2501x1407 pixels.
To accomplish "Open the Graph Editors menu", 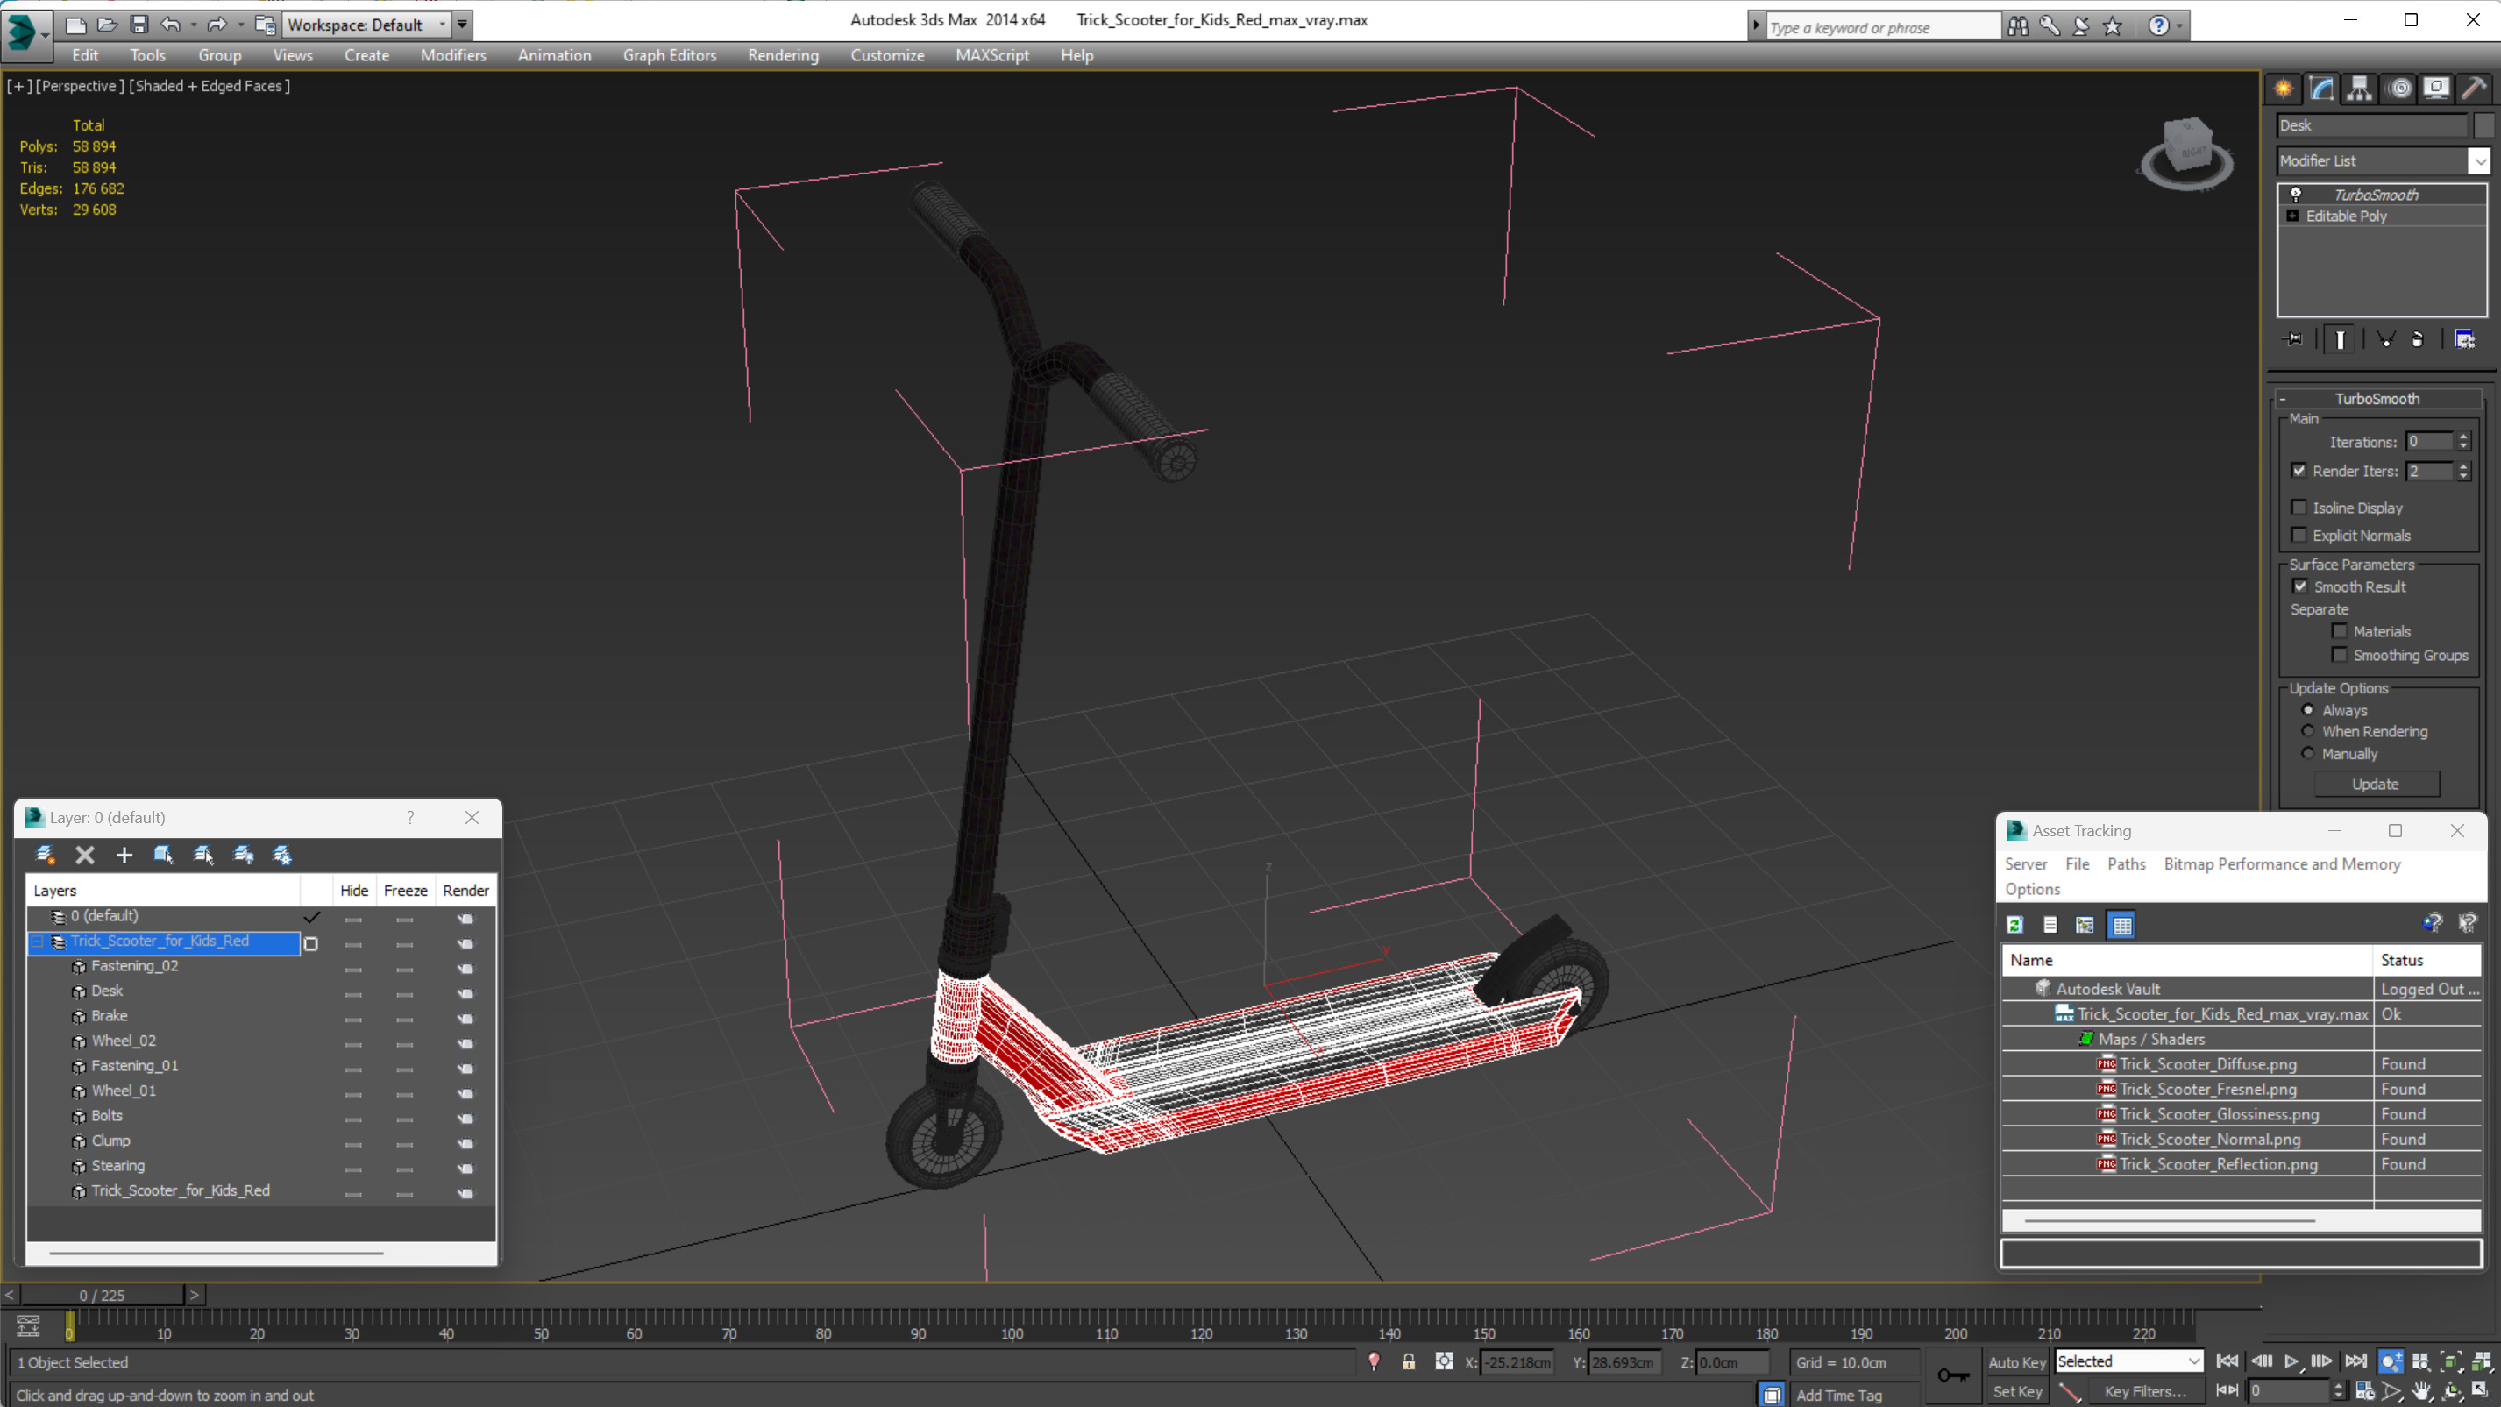I will pyautogui.click(x=670, y=55).
